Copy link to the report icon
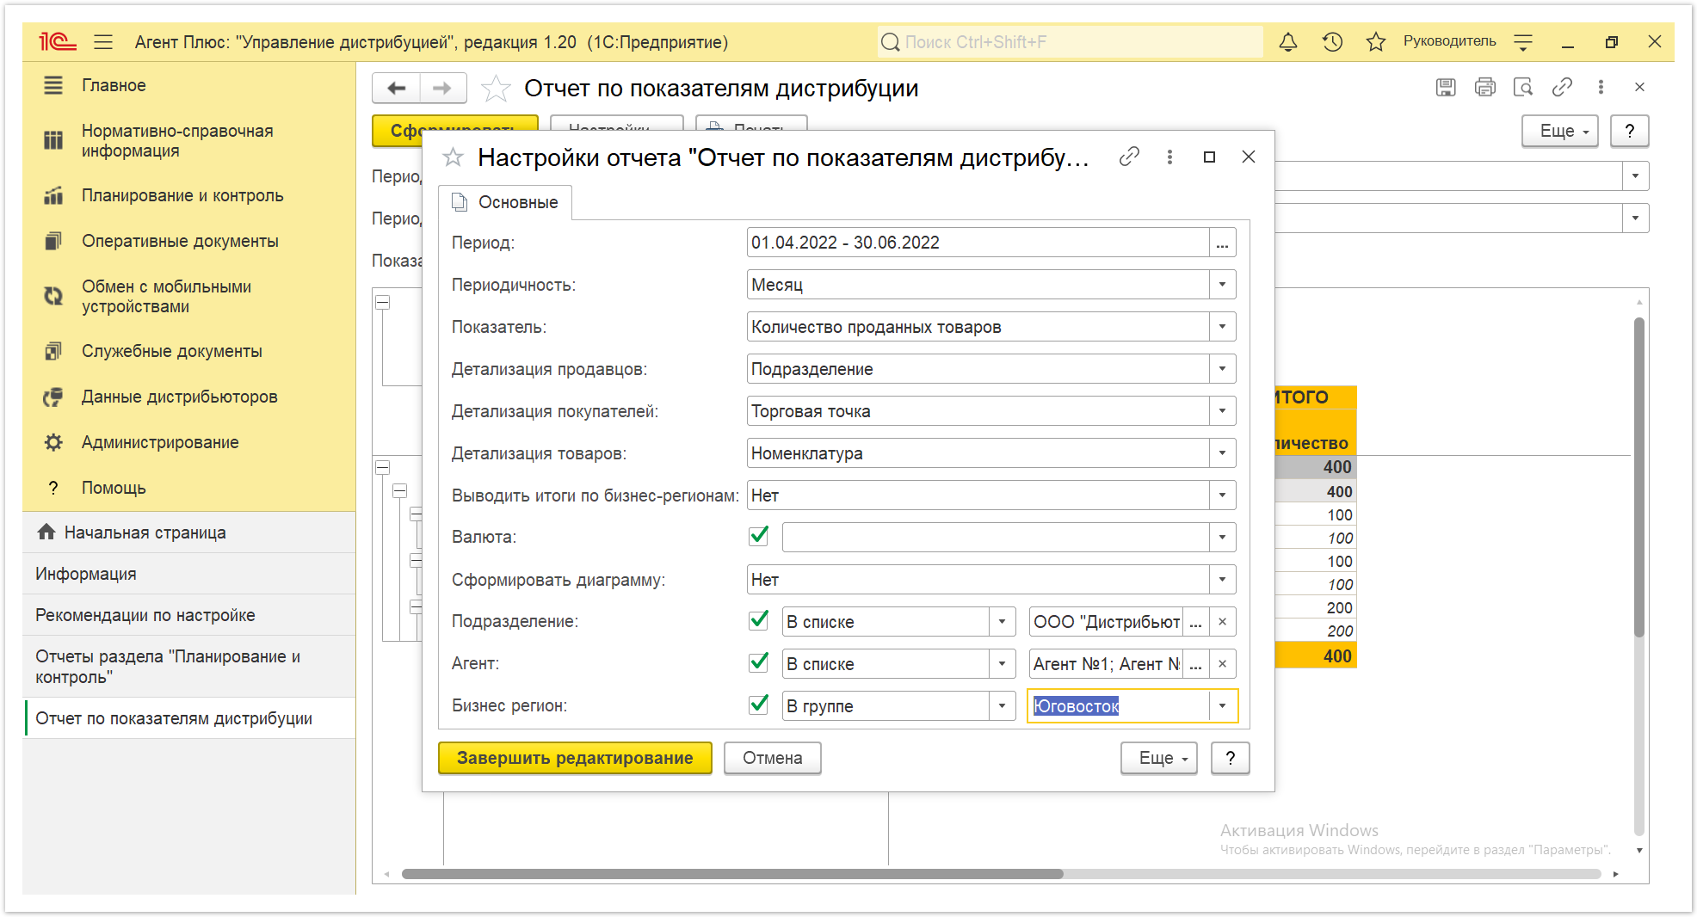 click(1562, 87)
